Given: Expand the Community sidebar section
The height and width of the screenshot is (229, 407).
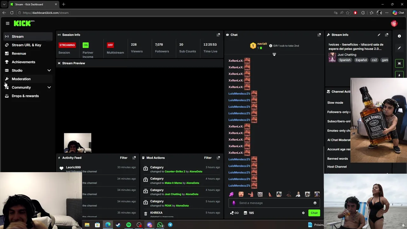Looking at the screenshot, I should point(49,87).
